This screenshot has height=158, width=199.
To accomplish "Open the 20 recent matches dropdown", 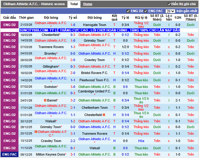I will [170, 11].
